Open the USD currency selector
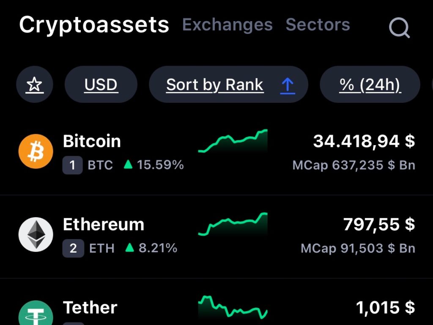The image size is (433, 325). click(x=101, y=84)
